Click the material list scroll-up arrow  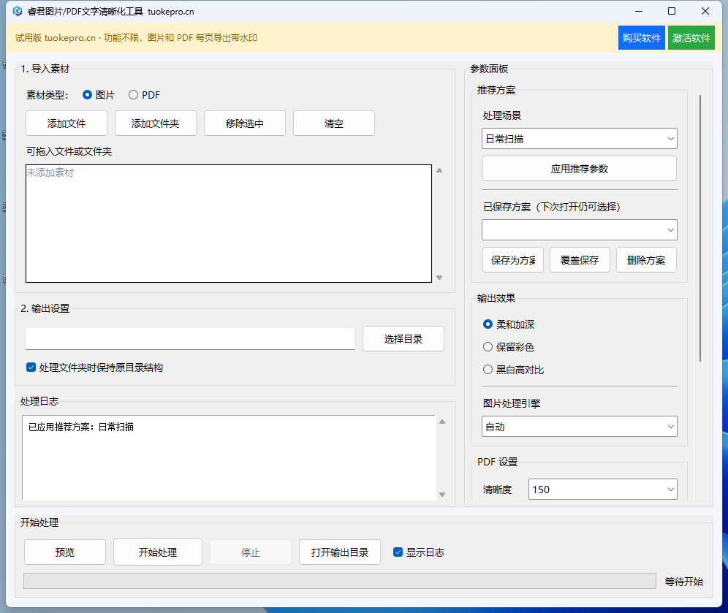click(x=439, y=170)
